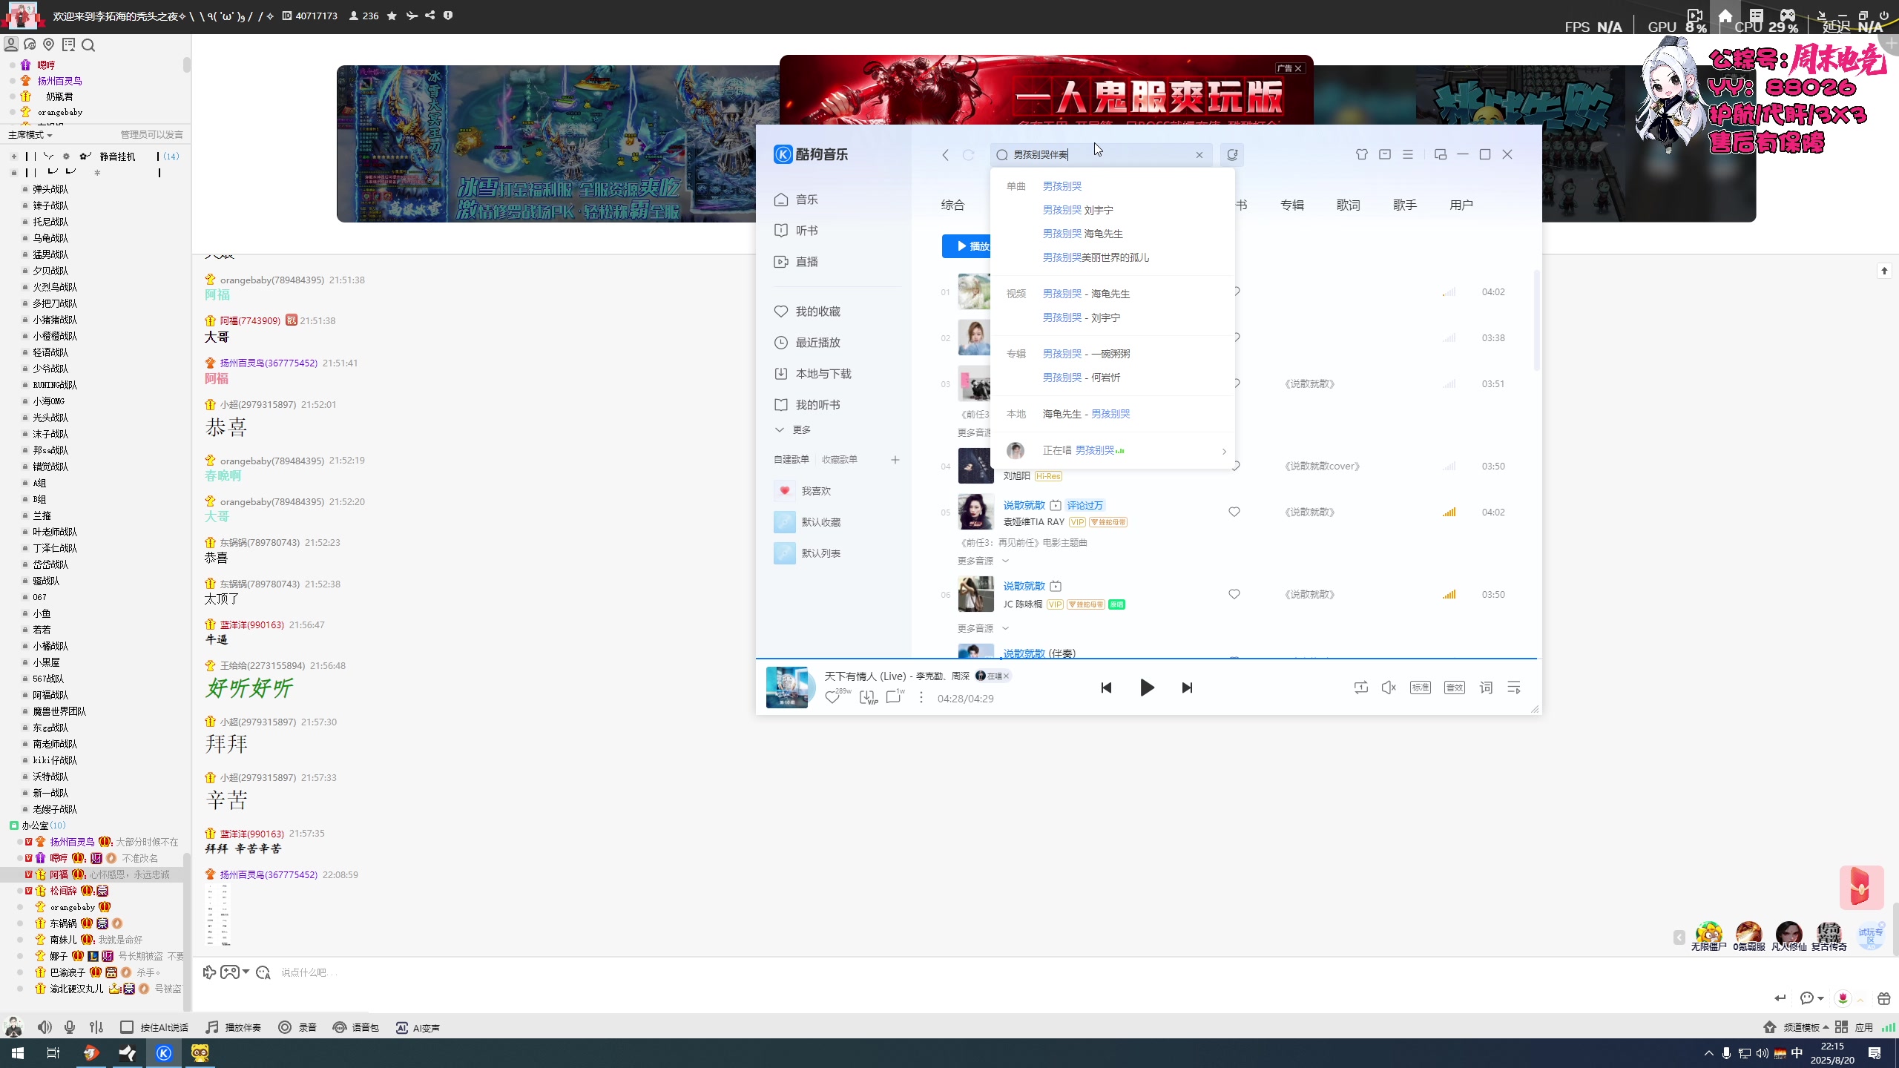Screen dimensions: 1899x1068
Task: Open the 正在唱 男孩别哭 live suggestion
Action: tap(1113, 450)
